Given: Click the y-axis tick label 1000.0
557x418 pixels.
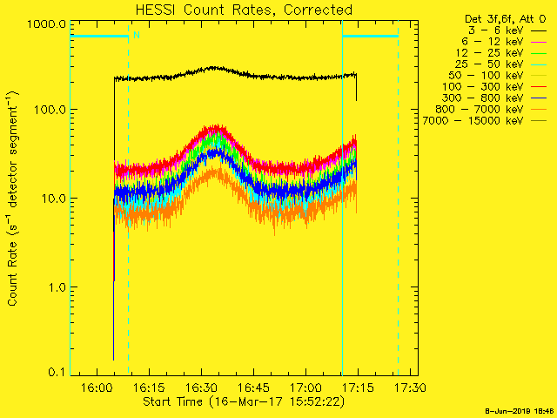Looking at the screenshot, I should (x=46, y=25).
